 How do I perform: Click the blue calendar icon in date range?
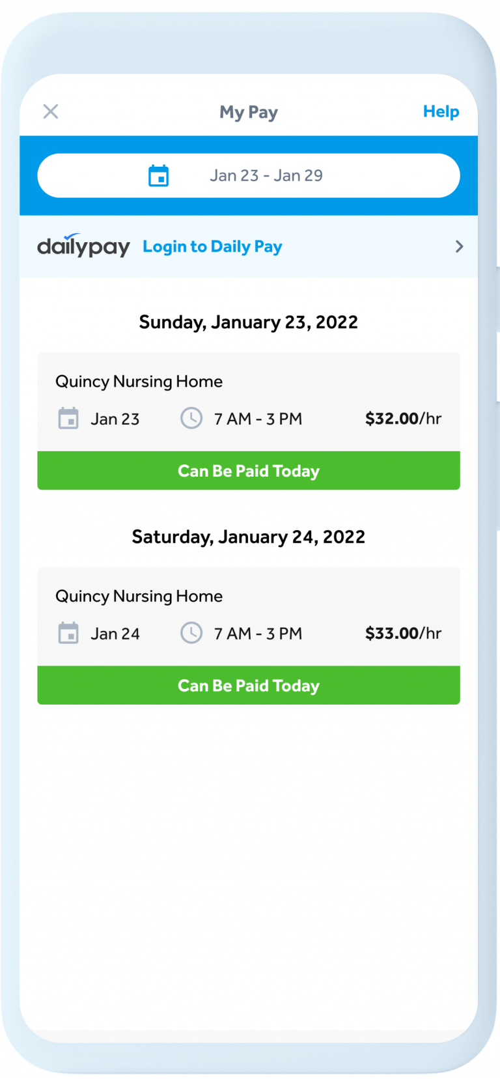(158, 176)
